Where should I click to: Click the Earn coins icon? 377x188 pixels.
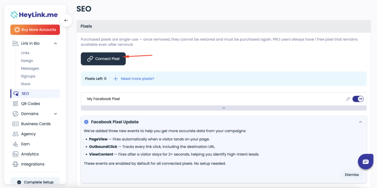click(x=15, y=144)
